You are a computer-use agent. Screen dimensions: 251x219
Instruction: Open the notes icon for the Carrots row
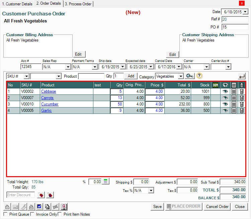[234, 98]
